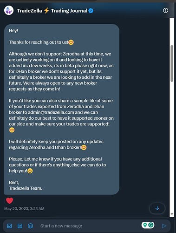
Task: Click the green Grammarly G icon
Action: click(x=151, y=225)
